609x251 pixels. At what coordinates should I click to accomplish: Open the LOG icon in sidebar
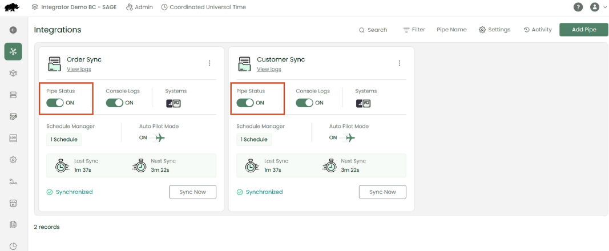pyautogui.click(x=13, y=138)
